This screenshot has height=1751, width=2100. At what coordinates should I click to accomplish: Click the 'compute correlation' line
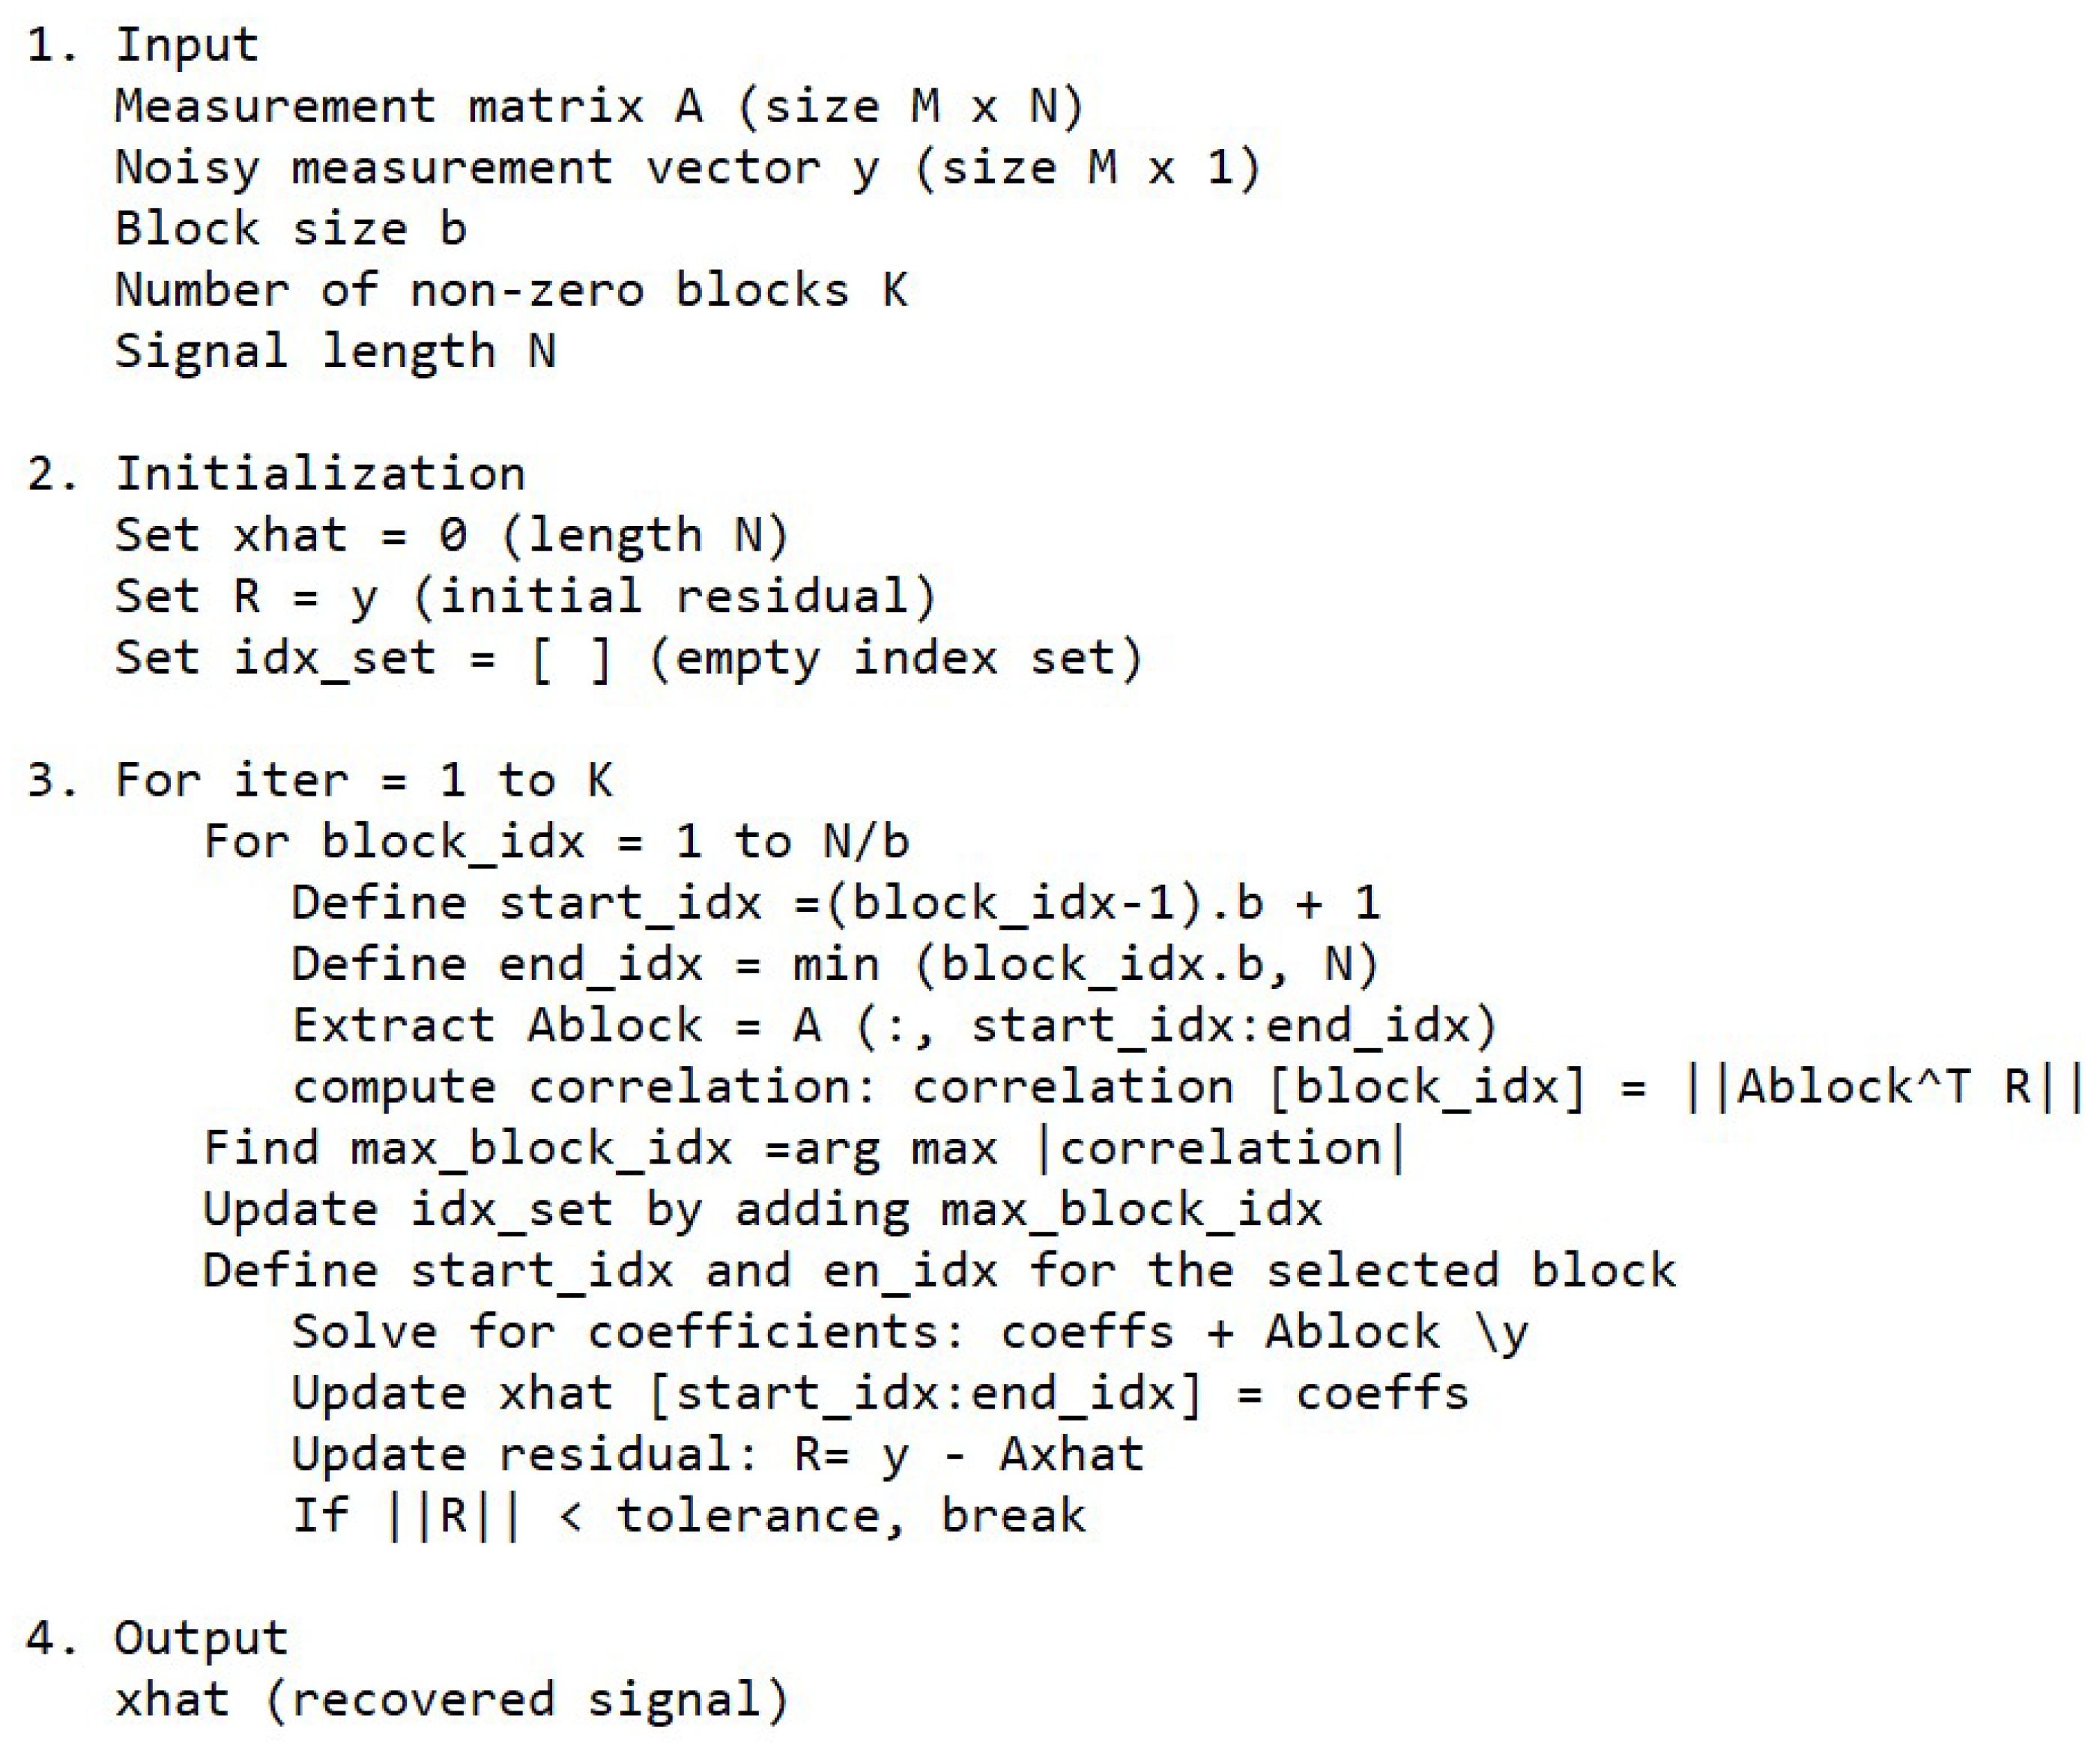(x=1185, y=1087)
